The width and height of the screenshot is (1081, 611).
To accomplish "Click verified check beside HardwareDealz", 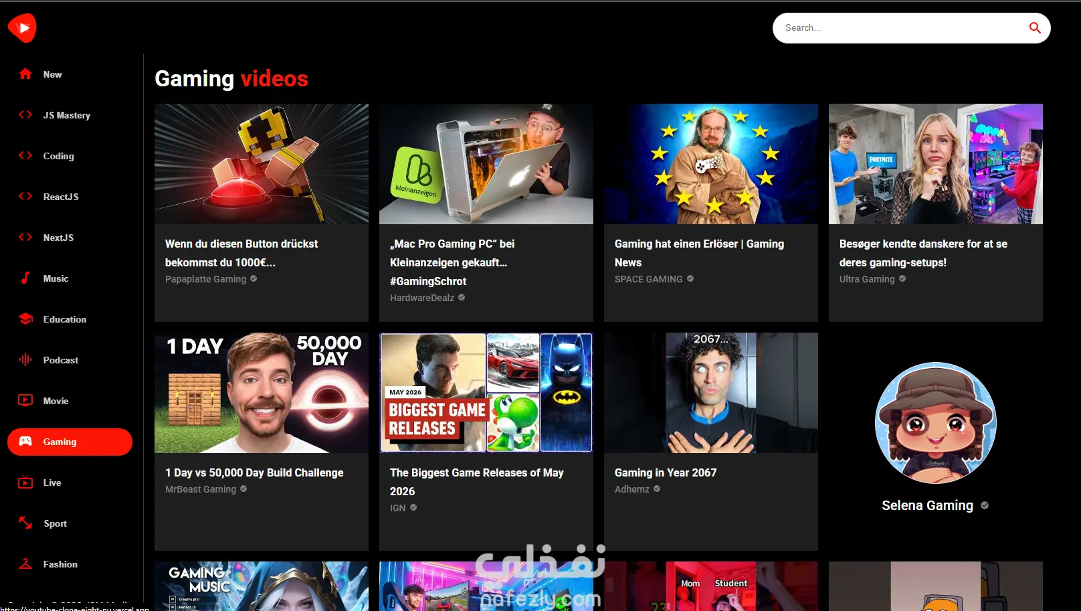I will [462, 298].
